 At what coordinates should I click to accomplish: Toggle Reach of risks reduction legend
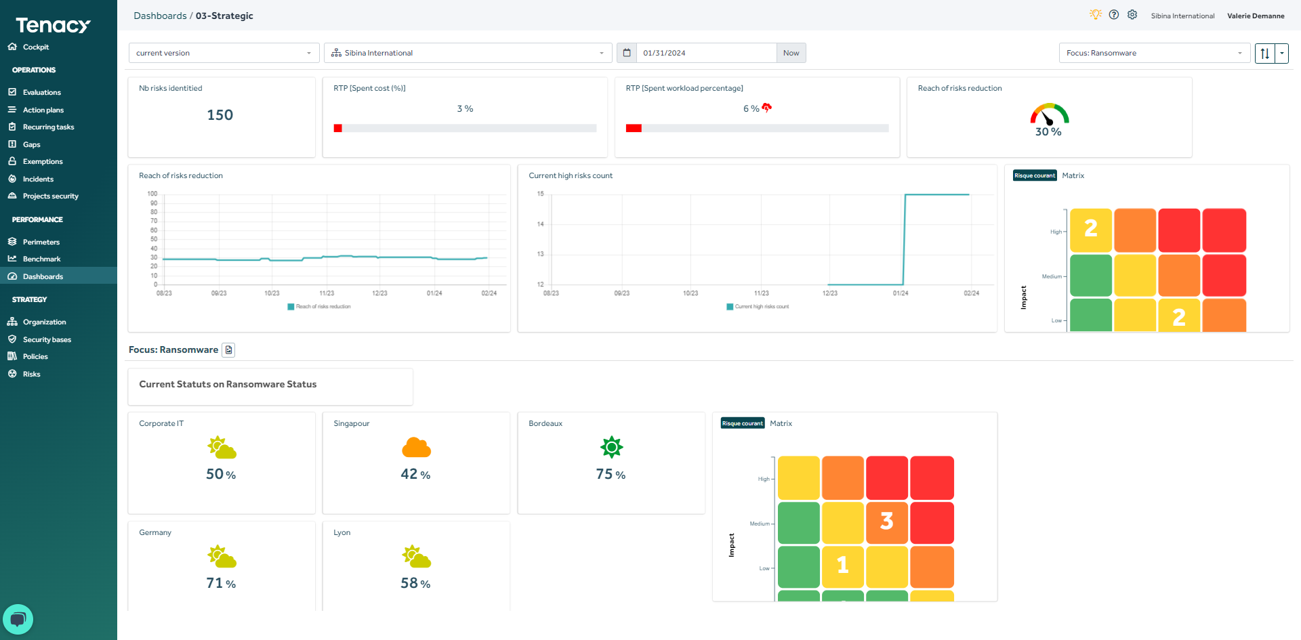click(319, 307)
